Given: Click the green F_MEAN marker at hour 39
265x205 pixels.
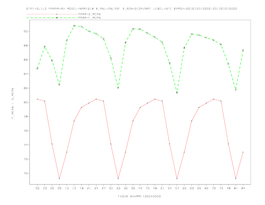Looking at the screenshot, I should 133,29.
